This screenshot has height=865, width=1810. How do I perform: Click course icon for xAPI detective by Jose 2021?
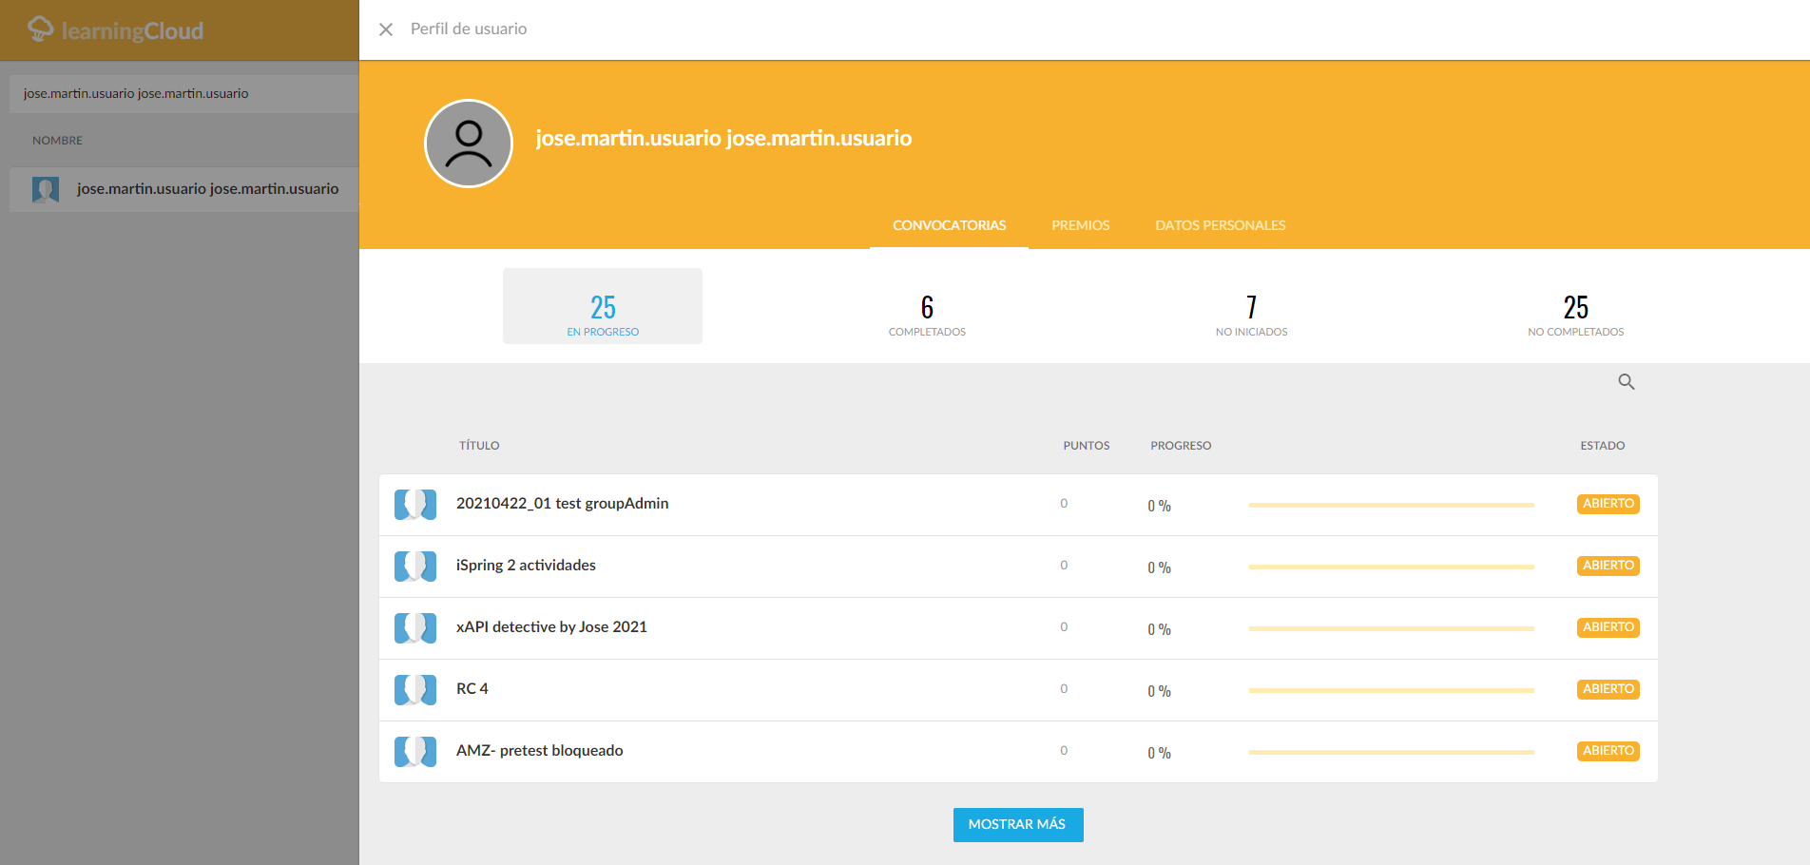pyautogui.click(x=415, y=628)
